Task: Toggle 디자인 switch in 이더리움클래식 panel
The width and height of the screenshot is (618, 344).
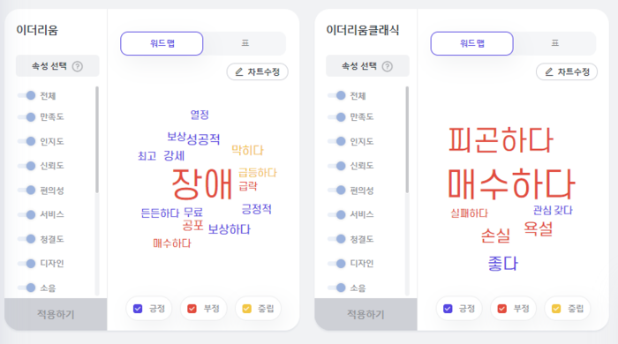Action: click(x=336, y=264)
